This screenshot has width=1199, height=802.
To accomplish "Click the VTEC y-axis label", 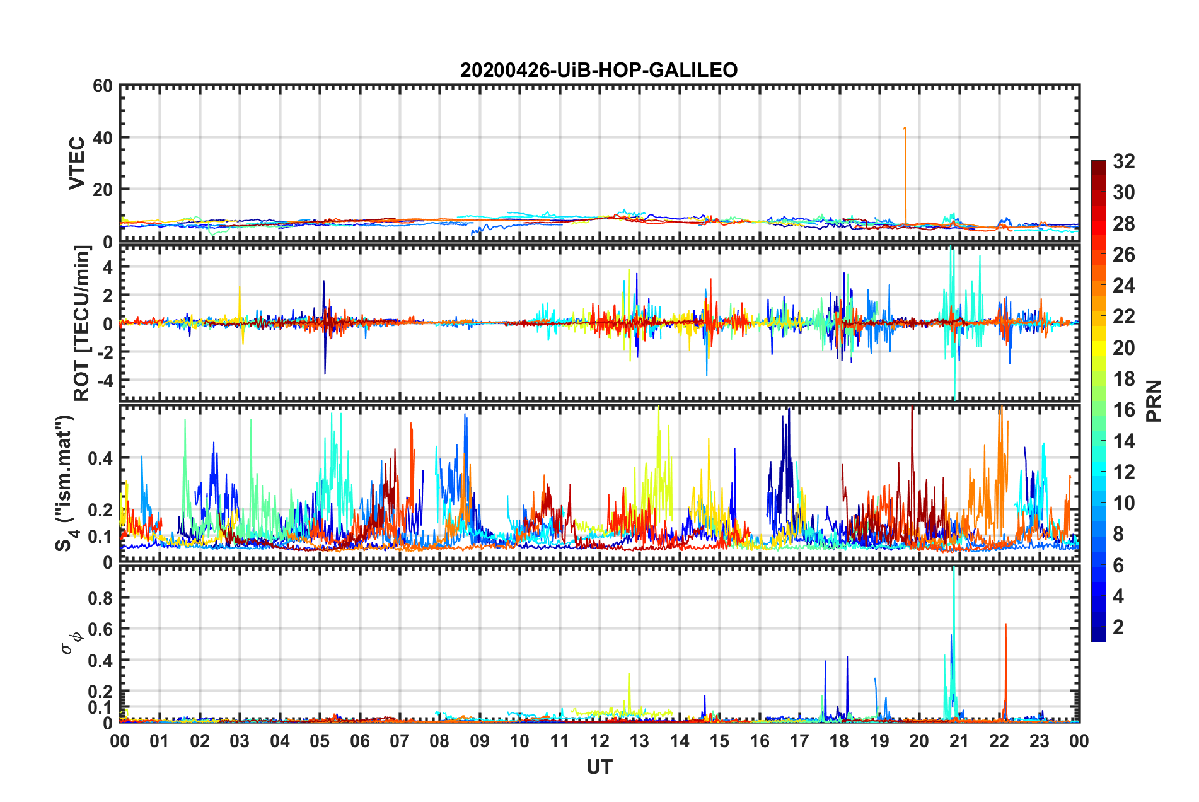I will pyautogui.click(x=76, y=163).
